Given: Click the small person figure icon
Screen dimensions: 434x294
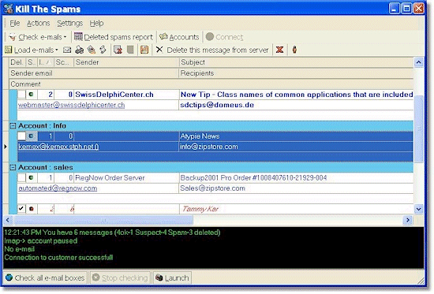Looking at the screenshot, I should pyautogui.click(x=294, y=50).
